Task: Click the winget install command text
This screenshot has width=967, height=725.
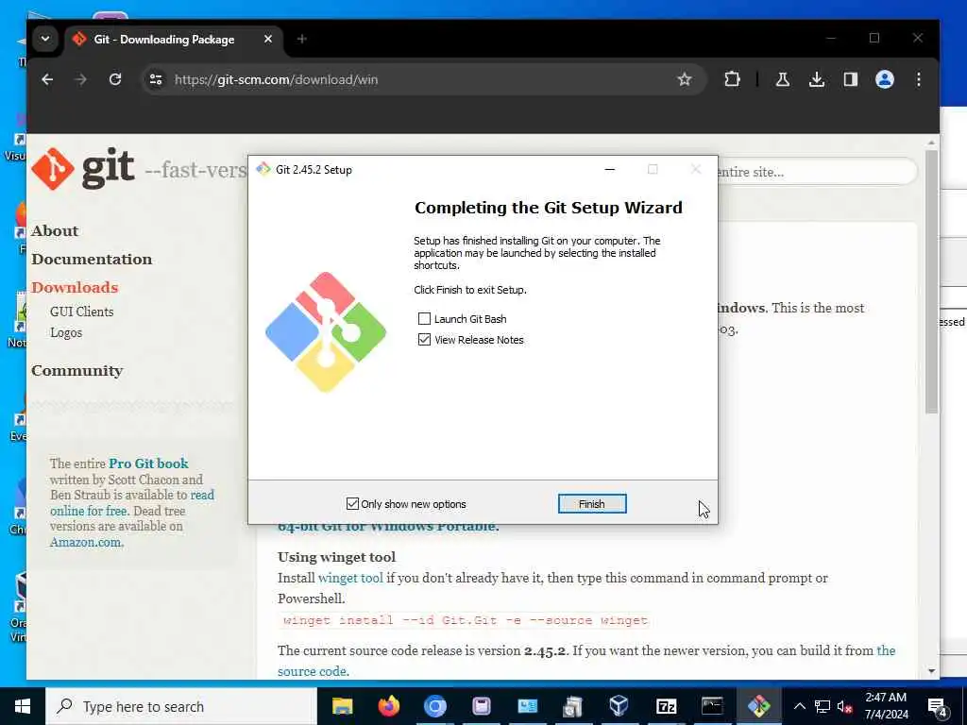Action: coord(466,620)
